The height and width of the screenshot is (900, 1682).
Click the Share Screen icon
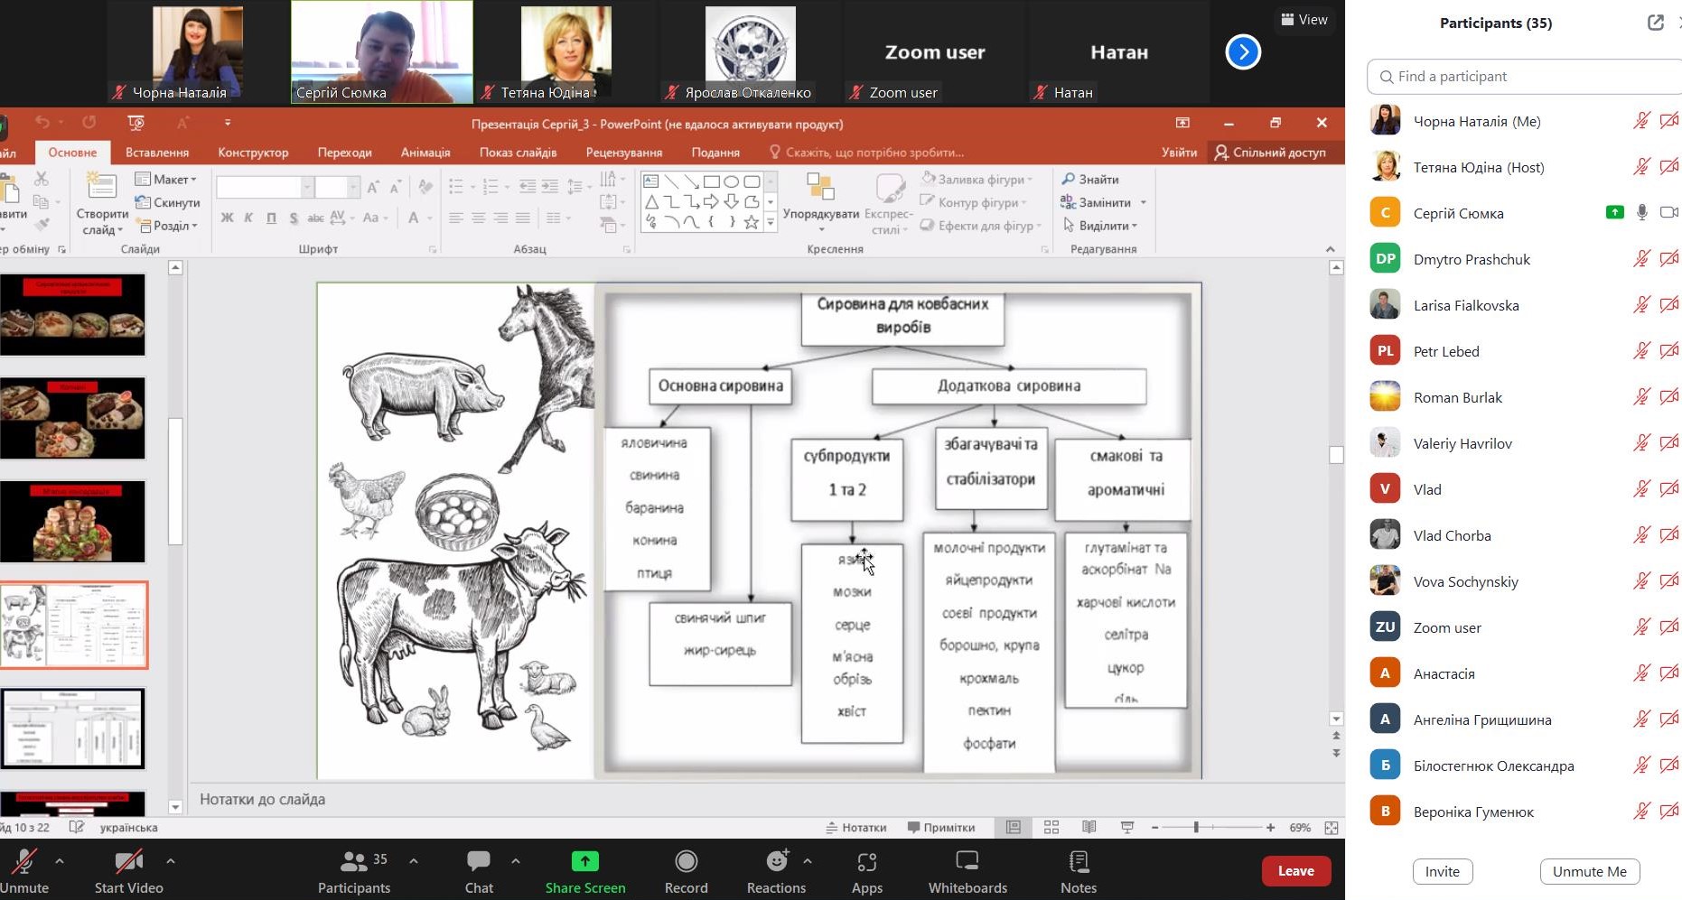coord(584,861)
